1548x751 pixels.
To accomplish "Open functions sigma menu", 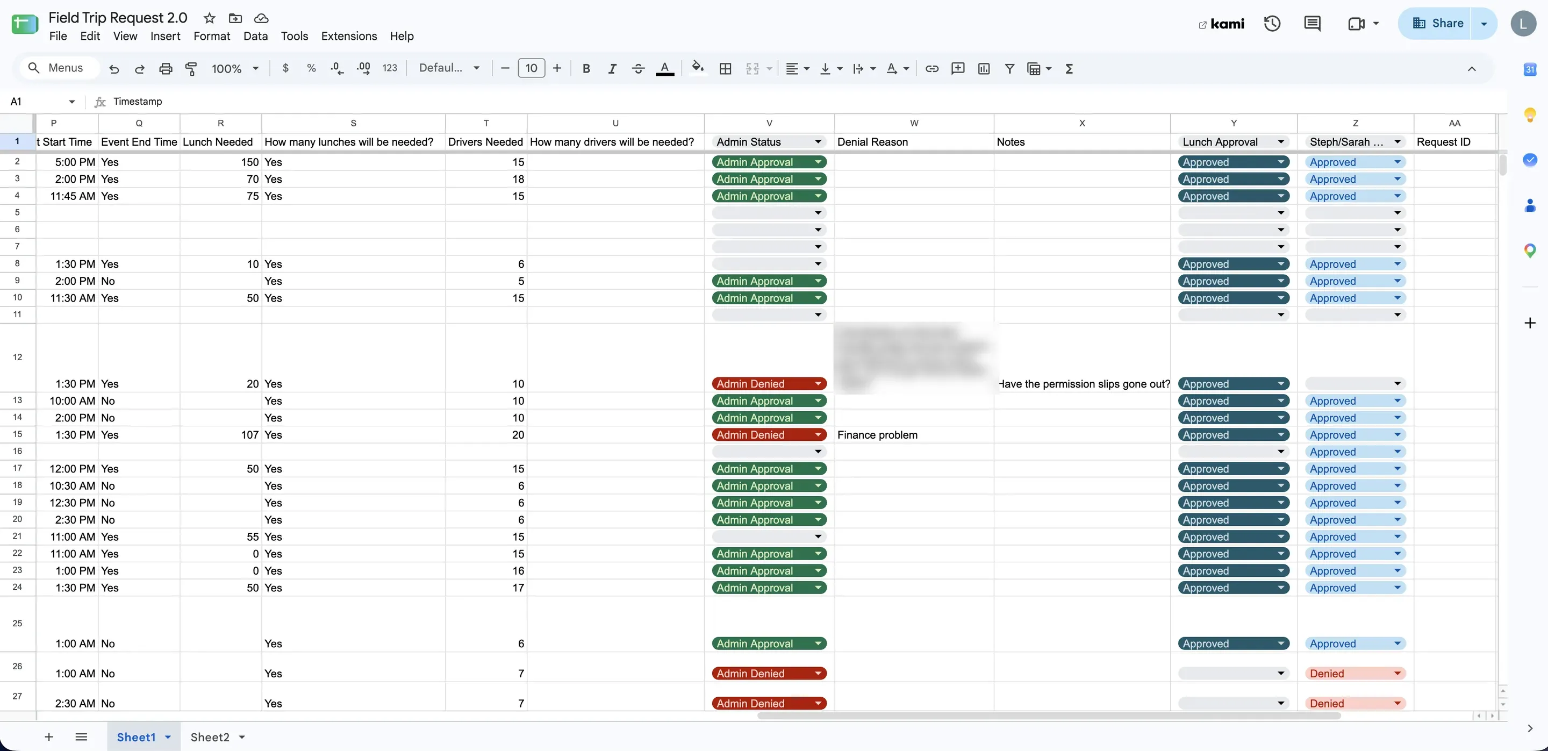I will [1069, 68].
